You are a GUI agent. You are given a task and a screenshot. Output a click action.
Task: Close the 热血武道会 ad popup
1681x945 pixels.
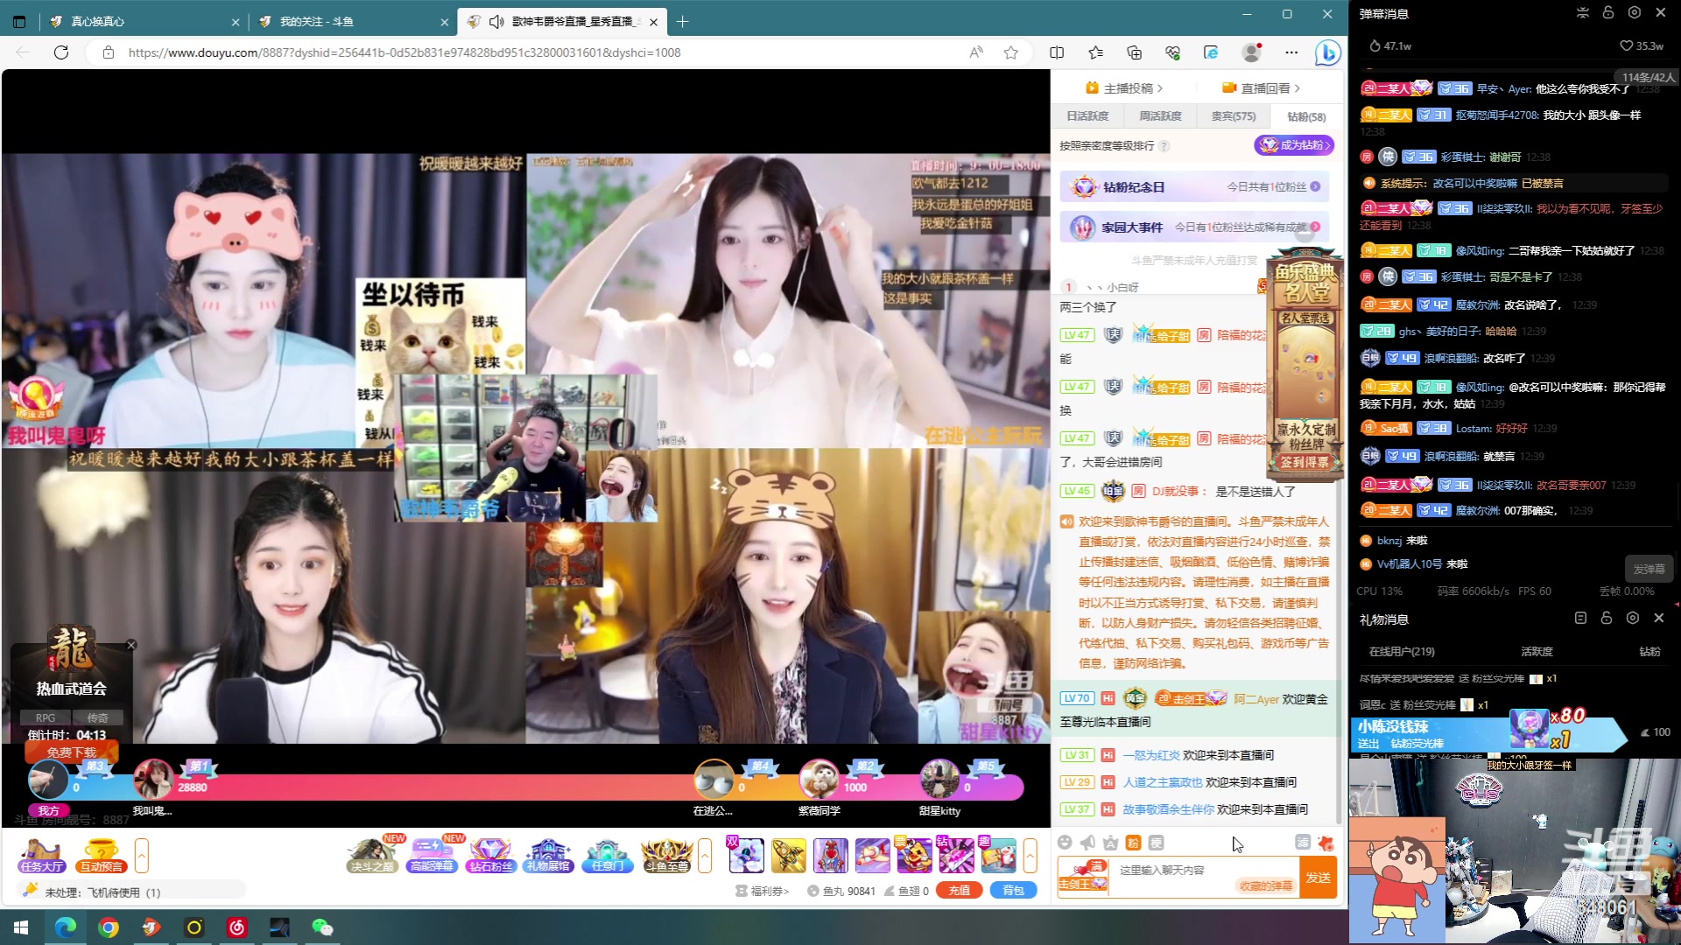(x=130, y=645)
